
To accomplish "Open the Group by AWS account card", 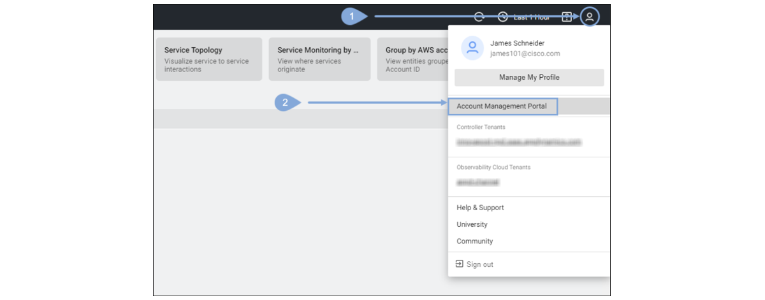I will [x=414, y=59].
